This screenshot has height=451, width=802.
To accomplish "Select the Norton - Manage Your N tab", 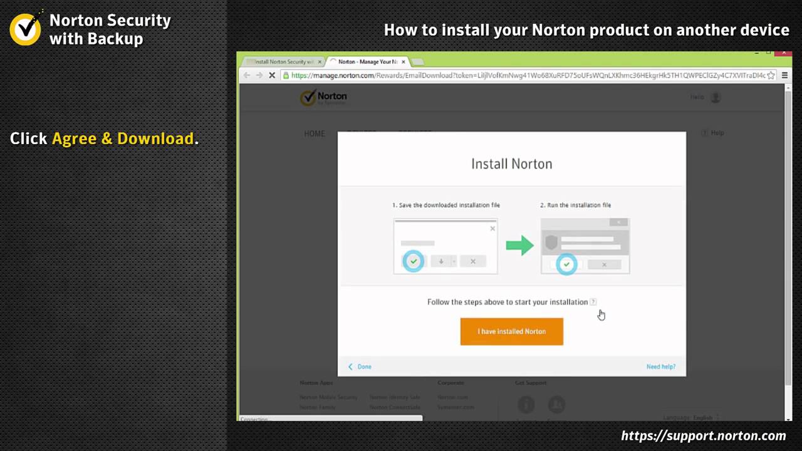I will point(367,61).
